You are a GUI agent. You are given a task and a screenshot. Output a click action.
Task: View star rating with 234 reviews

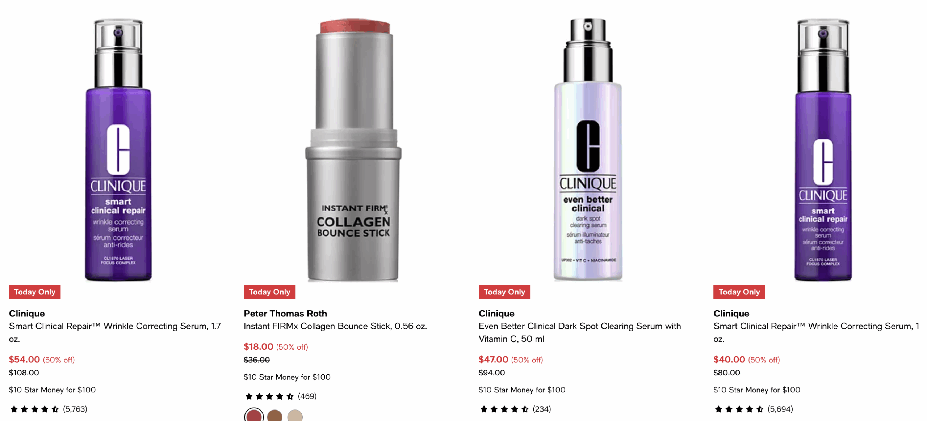tap(515, 409)
